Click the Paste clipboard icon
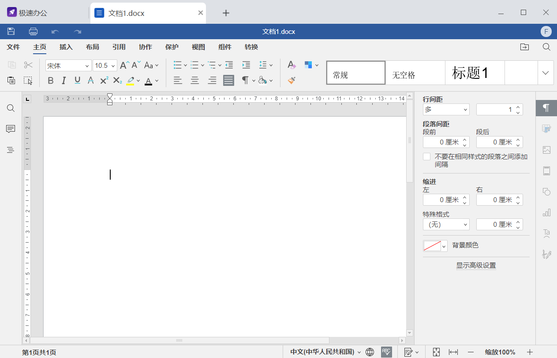557x358 pixels. click(x=11, y=80)
